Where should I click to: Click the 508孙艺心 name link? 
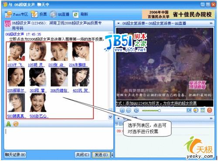point(39,116)
